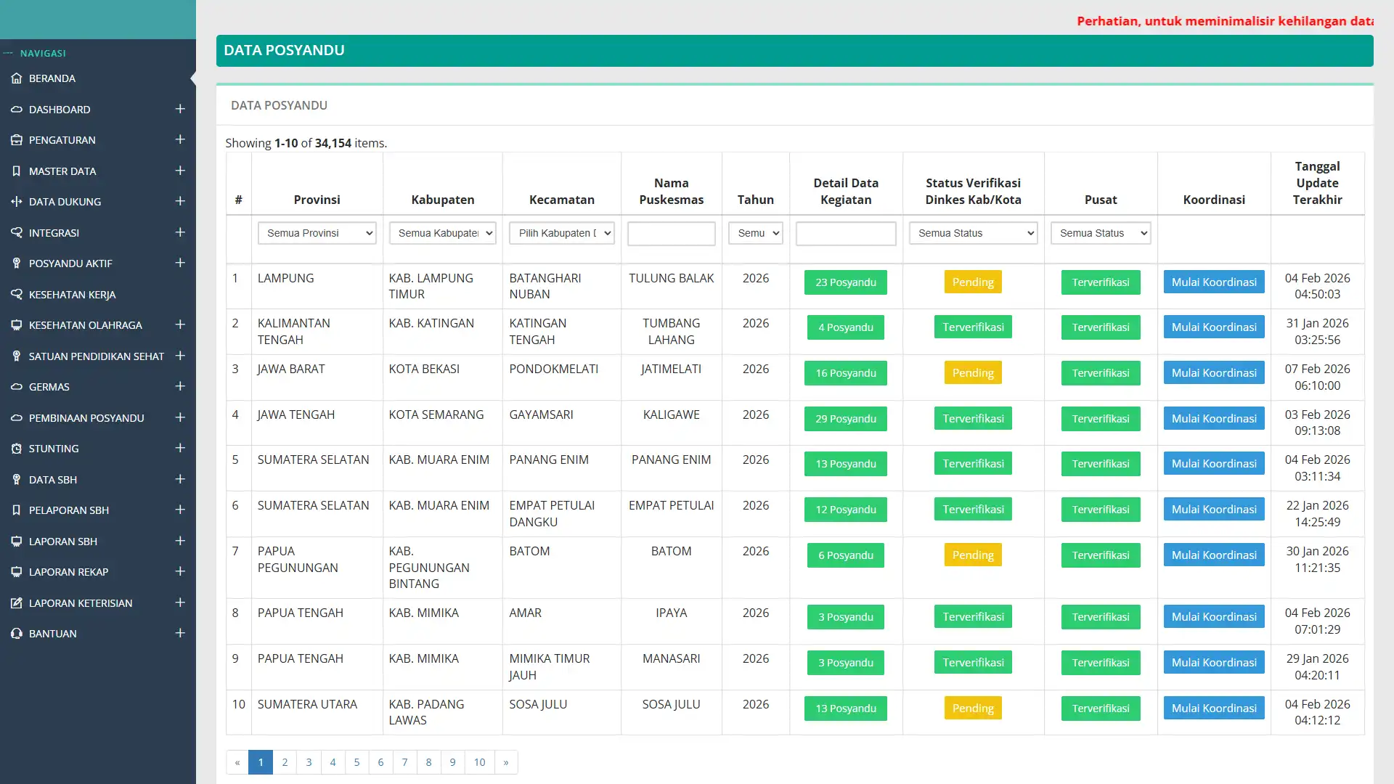The width and height of the screenshot is (1394, 784).
Task: Expand the Germas menu plus sign
Action: (180, 386)
